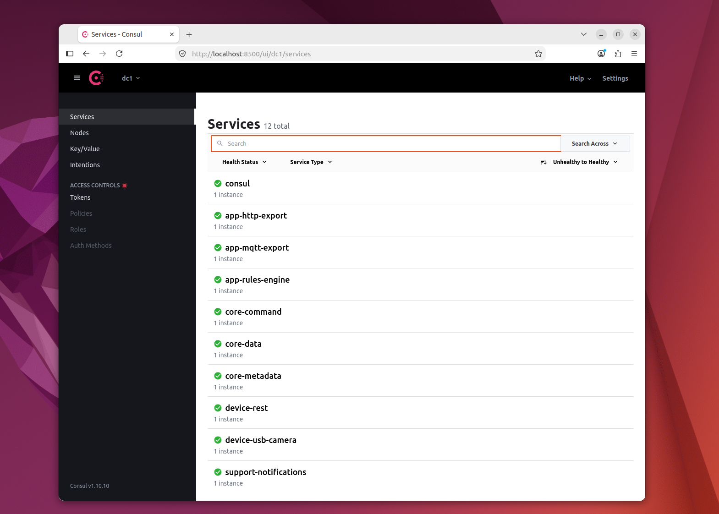The width and height of the screenshot is (719, 514).
Task: Click the browser address bar URL
Action: (251, 54)
